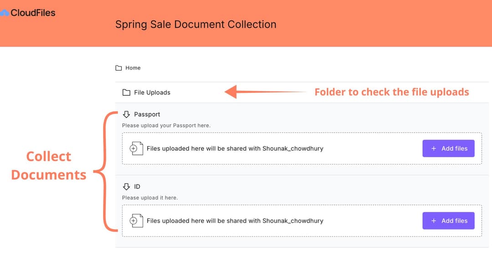The image size is (492, 277).
Task: Click the add-file icon in ID dropzone
Action: coord(137,221)
